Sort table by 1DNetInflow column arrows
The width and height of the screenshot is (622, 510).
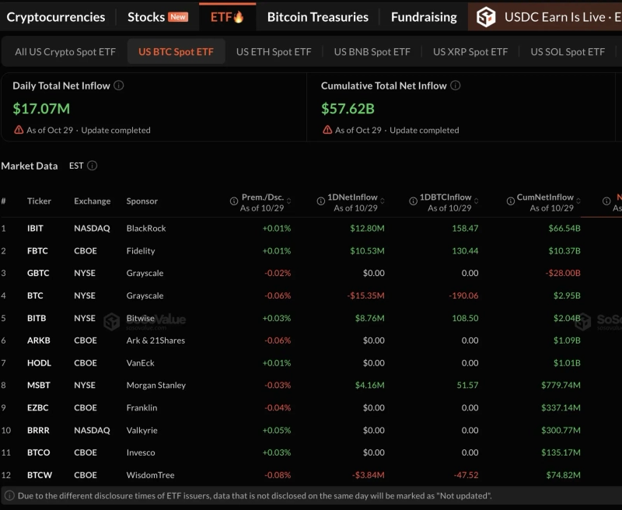383,201
